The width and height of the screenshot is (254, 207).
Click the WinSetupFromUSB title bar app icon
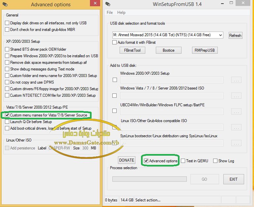[x=108, y=4]
